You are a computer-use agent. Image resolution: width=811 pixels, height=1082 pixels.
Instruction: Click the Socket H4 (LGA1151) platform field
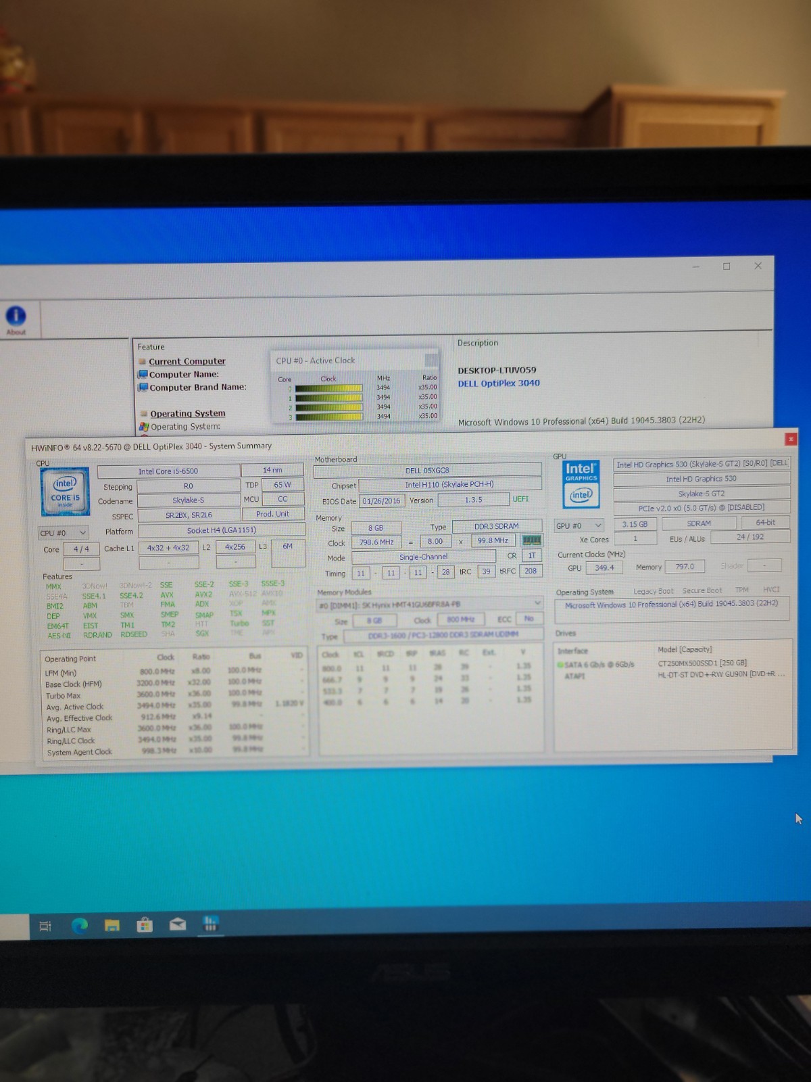pos(222,531)
